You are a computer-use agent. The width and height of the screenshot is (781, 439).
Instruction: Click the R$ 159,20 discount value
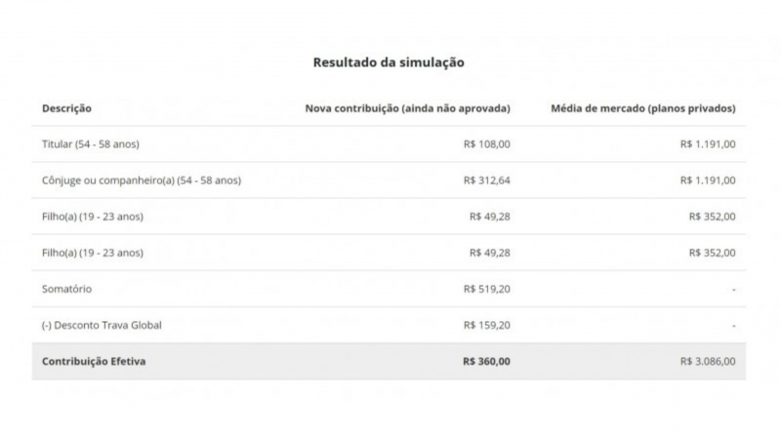click(x=486, y=325)
